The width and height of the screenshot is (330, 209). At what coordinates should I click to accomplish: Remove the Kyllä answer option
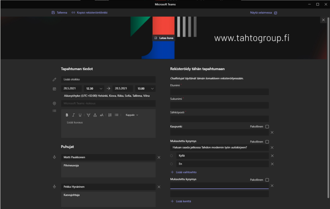click(272, 156)
